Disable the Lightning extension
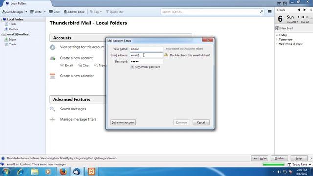Image resolution: width=313 pixels, height=176 pixels. 279,158
